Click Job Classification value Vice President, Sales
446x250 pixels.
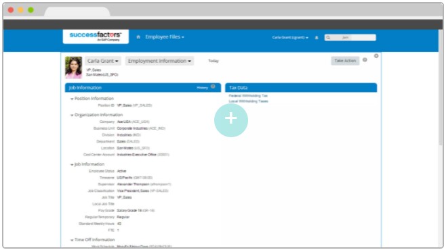(x=133, y=191)
